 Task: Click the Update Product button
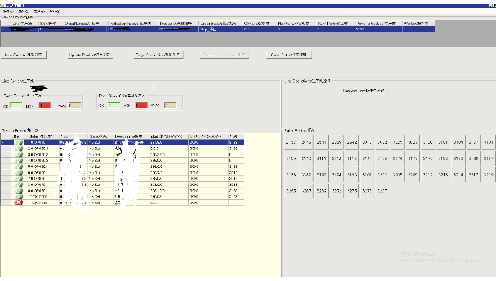(90, 55)
